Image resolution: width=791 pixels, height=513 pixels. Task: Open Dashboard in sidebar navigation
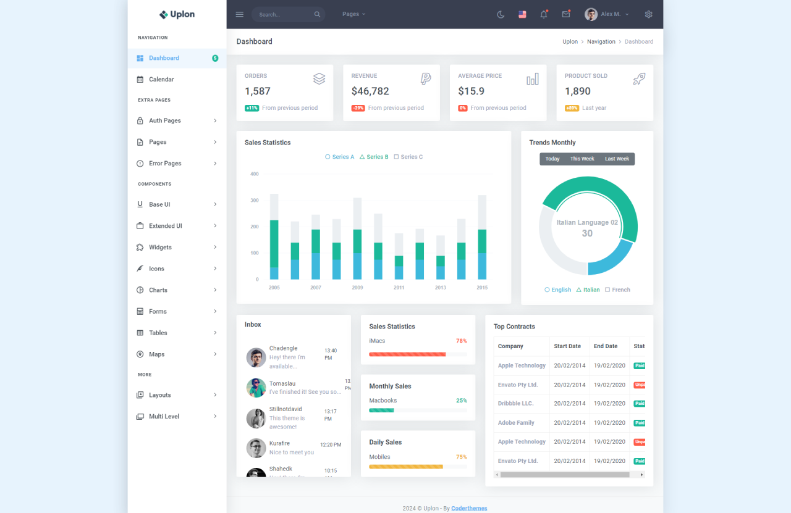(x=177, y=58)
